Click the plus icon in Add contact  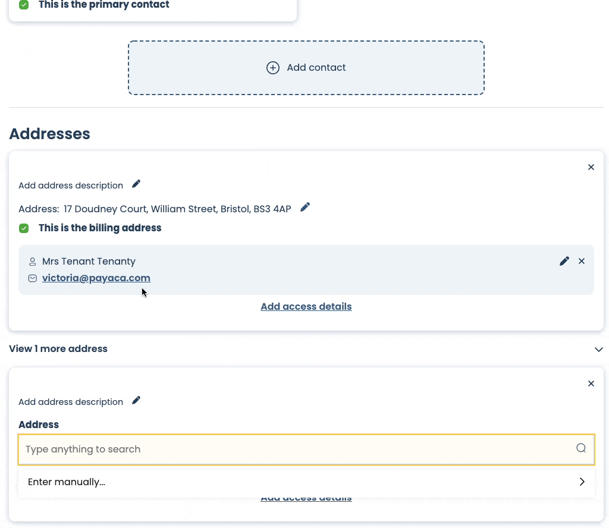pos(272,68)
